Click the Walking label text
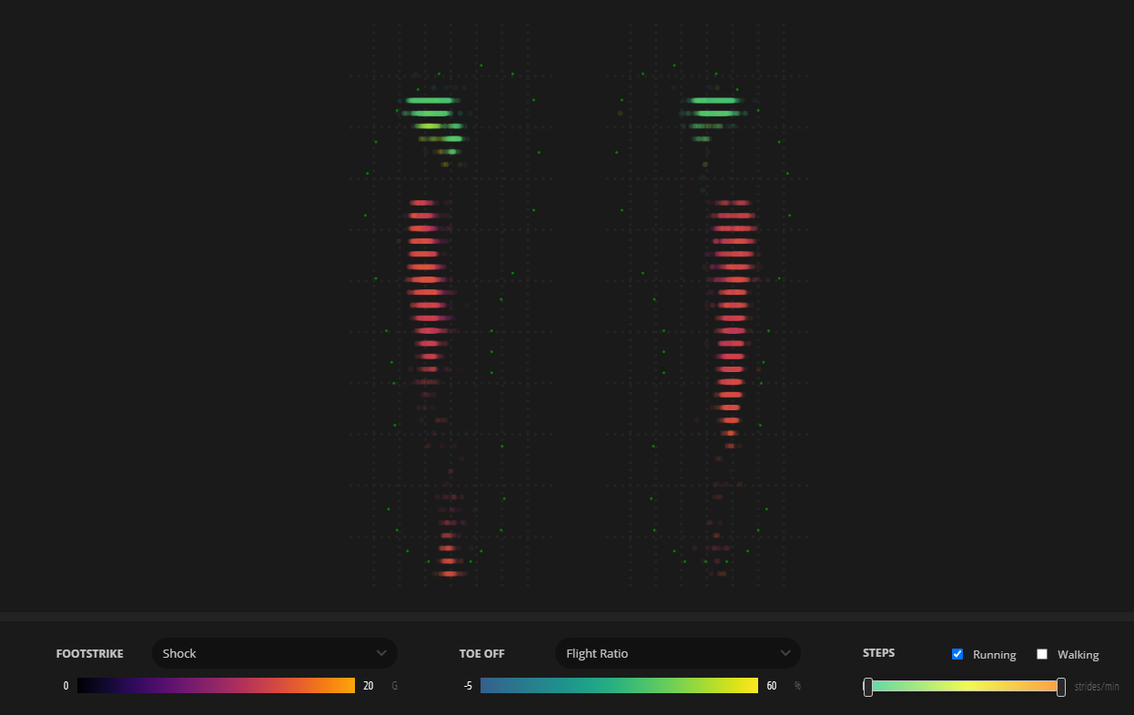Screen dimensions: 1134x715 [x=1078, y=655]
